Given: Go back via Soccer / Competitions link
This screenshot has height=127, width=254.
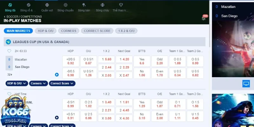Looking at the screenshot, I should [x=23, y=17].
